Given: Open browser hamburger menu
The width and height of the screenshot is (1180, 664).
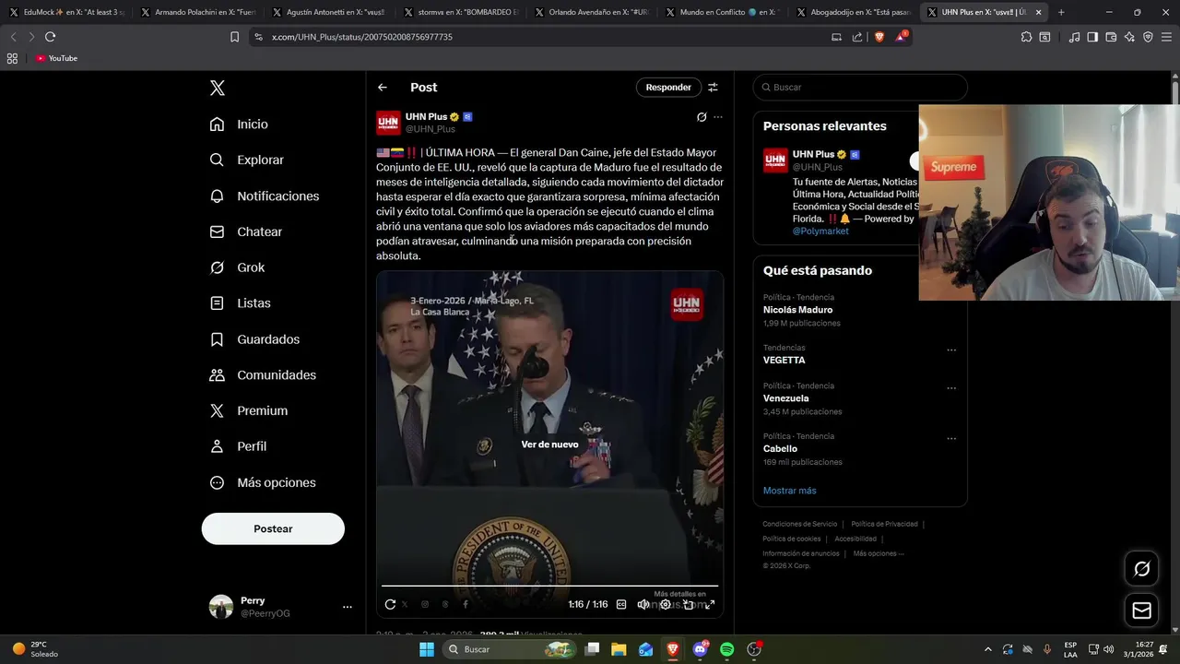Looking at the screenshot, I should tap(1166, 37).
